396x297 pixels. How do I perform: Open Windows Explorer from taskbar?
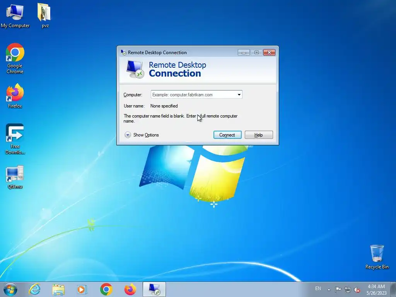tap(58, 289)
